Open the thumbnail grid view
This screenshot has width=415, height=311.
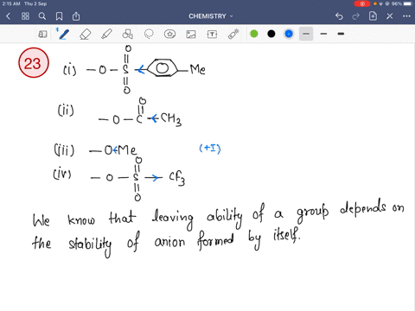(x=25, y=16)
